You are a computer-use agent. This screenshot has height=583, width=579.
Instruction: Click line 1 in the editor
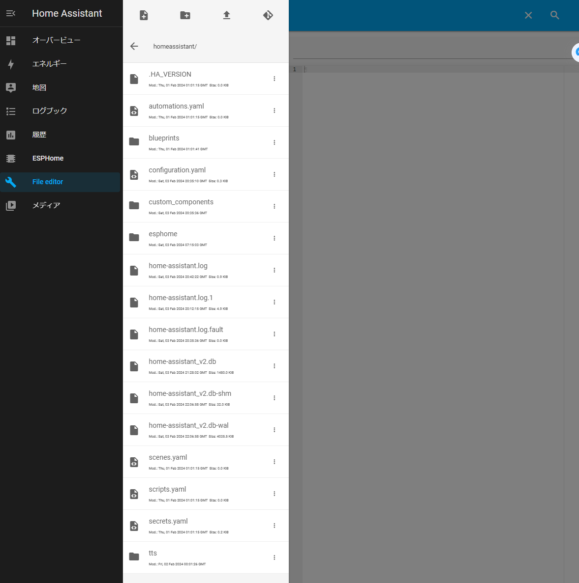pos(434,69)
